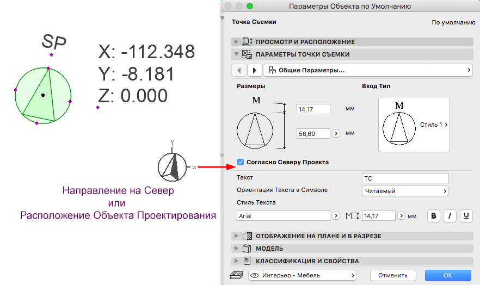Image resolution: width=480 pixels, height=285 pixels.
Task: Click the floor plan and section icon
Action: (247, 236)
